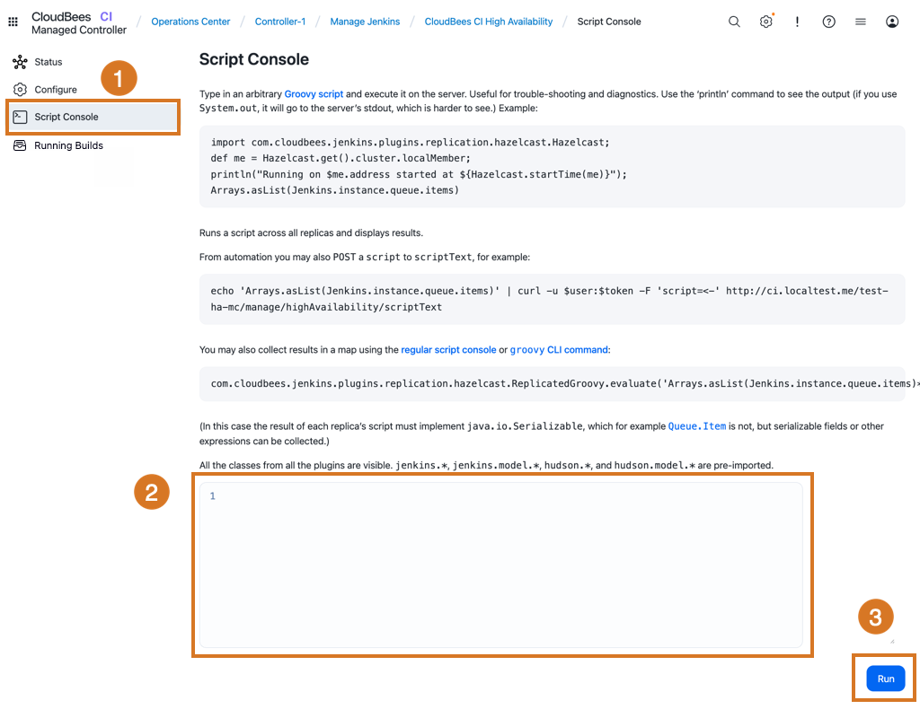The width and height of the screenshot is (920, 718).
Task: Navigate to Operations Center breadcrumb
Action: coord(190,22)
